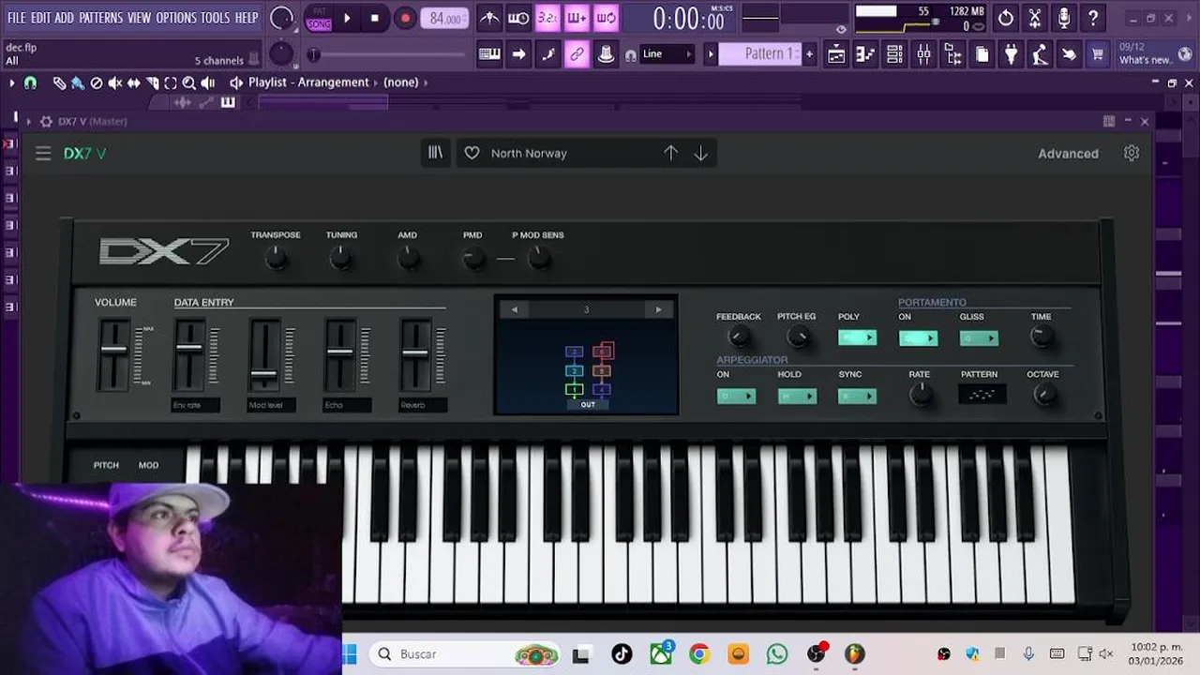Select the playlist paint brush tool
This screenshot has width=1200, height=675.
pyautogui.click(x=78, y=82)
